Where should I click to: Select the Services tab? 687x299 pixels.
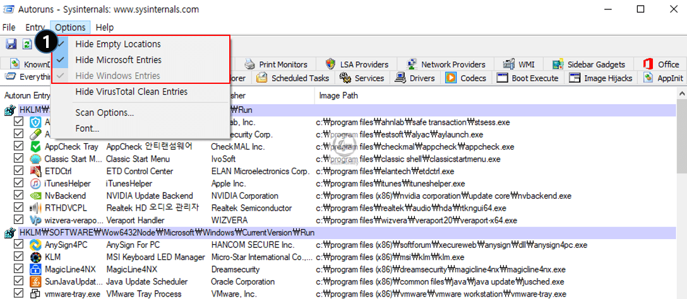point(362,78)
